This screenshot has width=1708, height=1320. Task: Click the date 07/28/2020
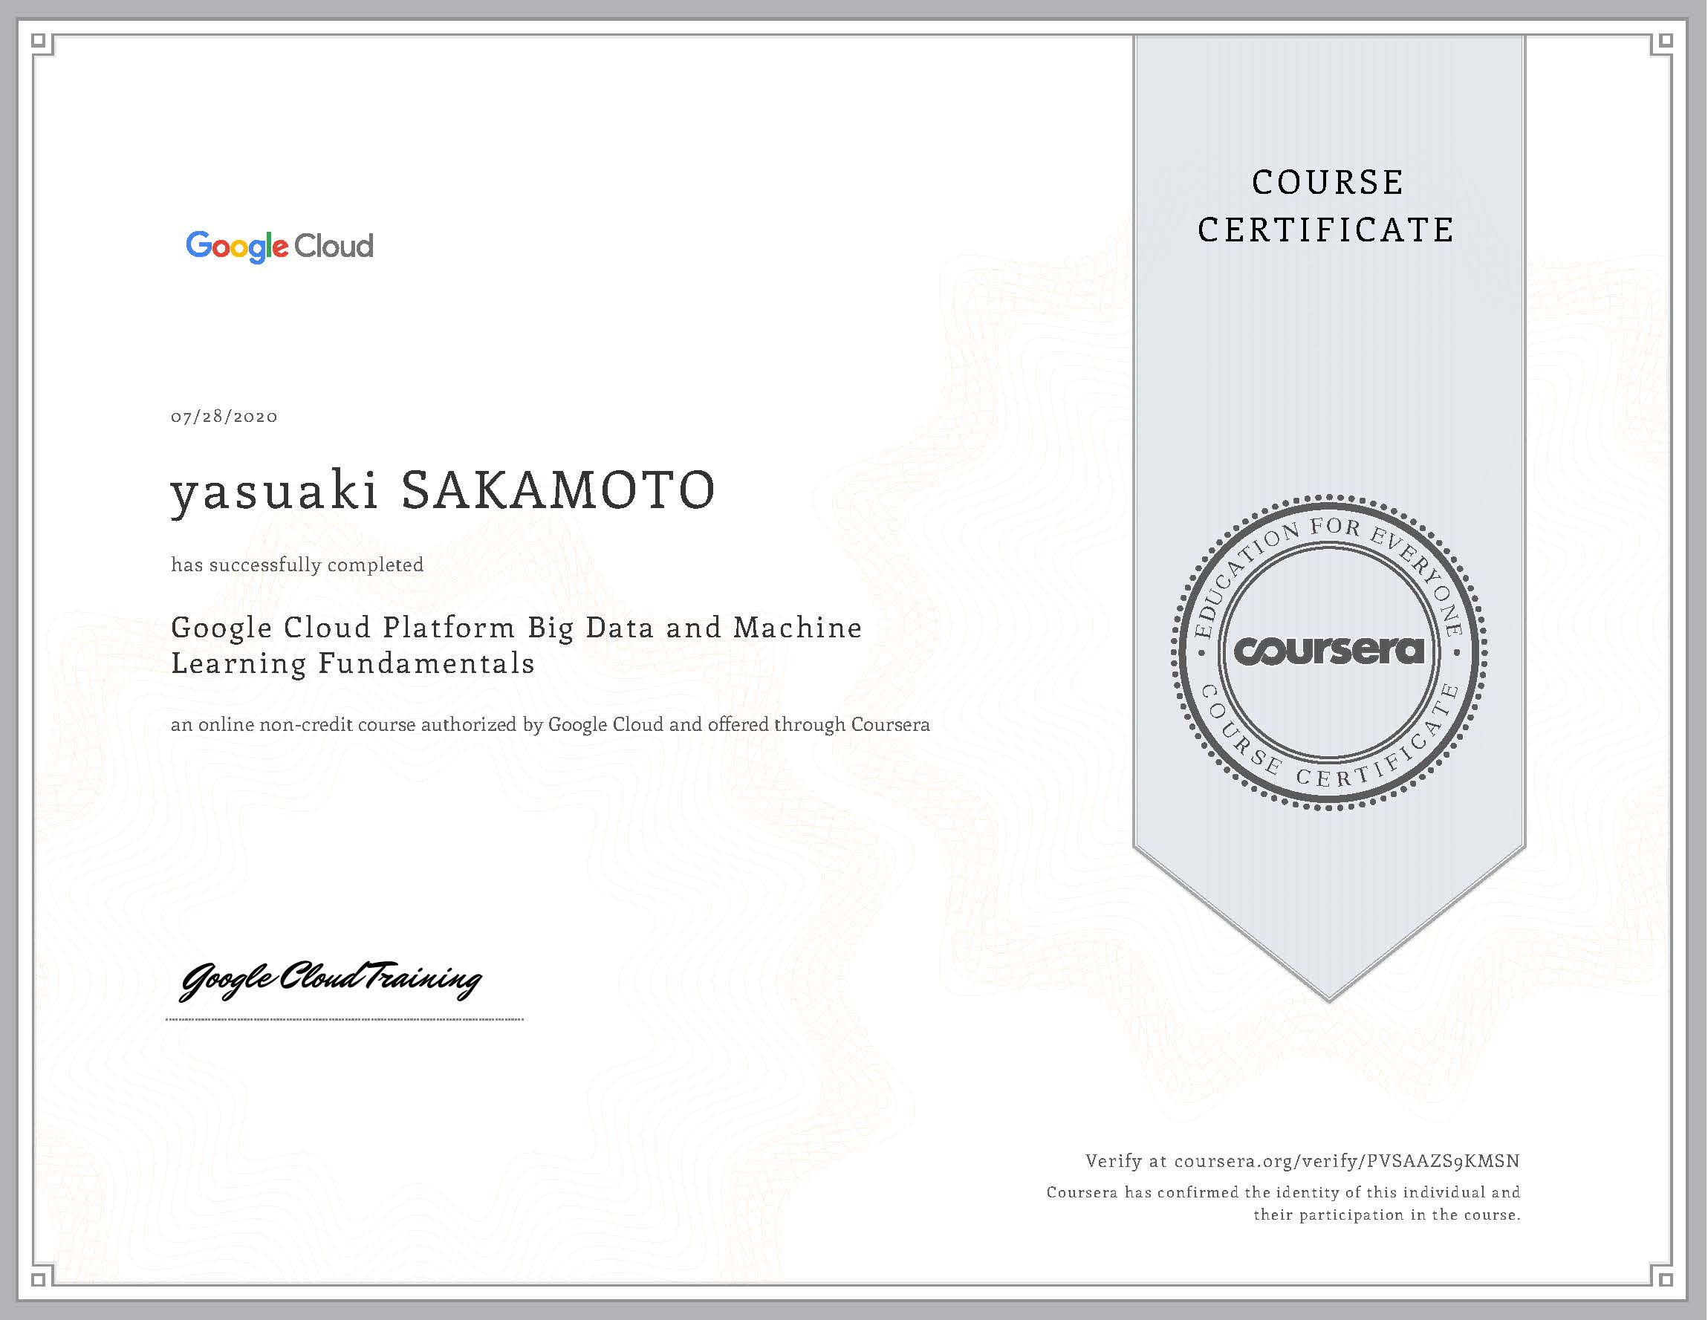(224, 417)
